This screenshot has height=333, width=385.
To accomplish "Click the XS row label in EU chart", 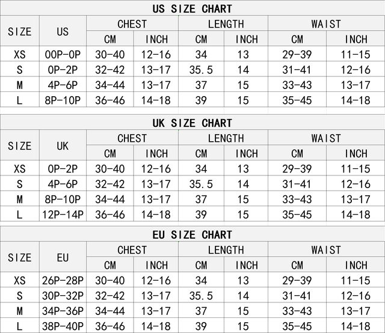I will tap(19, 281).
